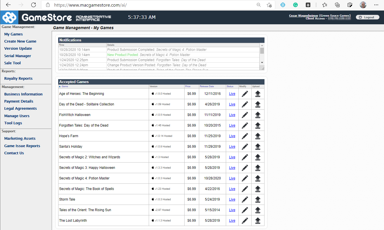Click the Cezar Wagenheimer account link
Viewport: 384px width, 230px height.
coord(303,16)
